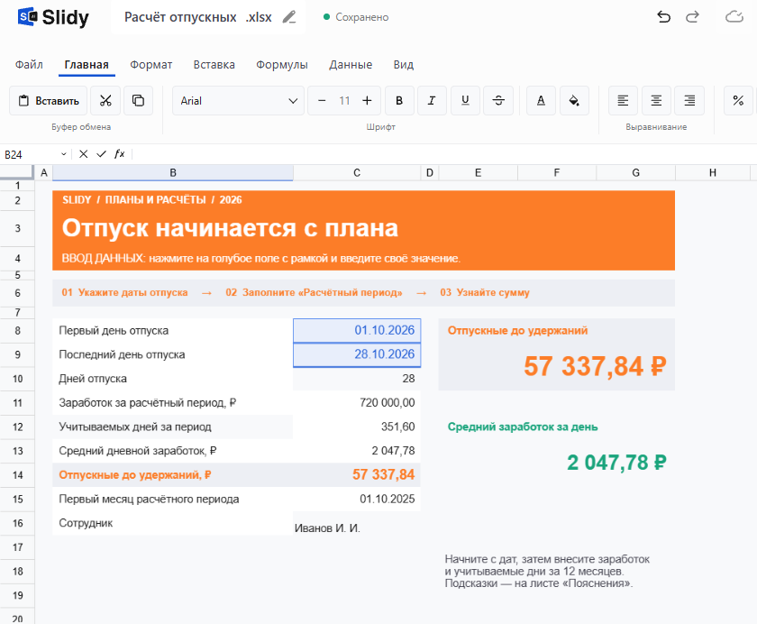Apply percent number format
757x624 pixels.
[738, 100]
